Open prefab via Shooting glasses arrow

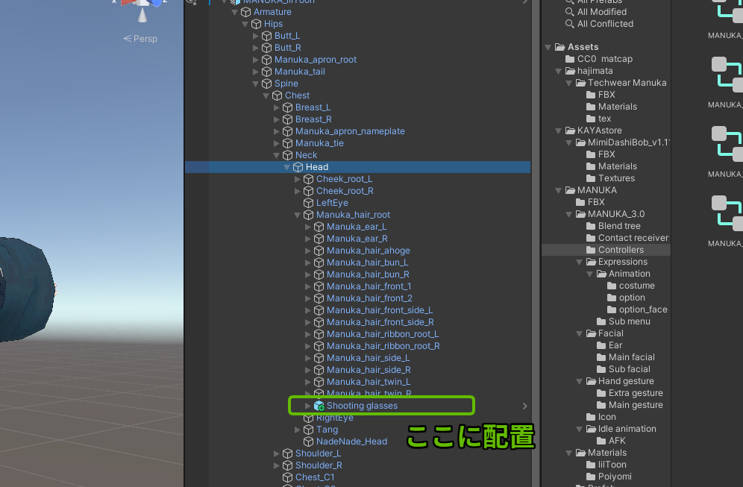[524, 406]
